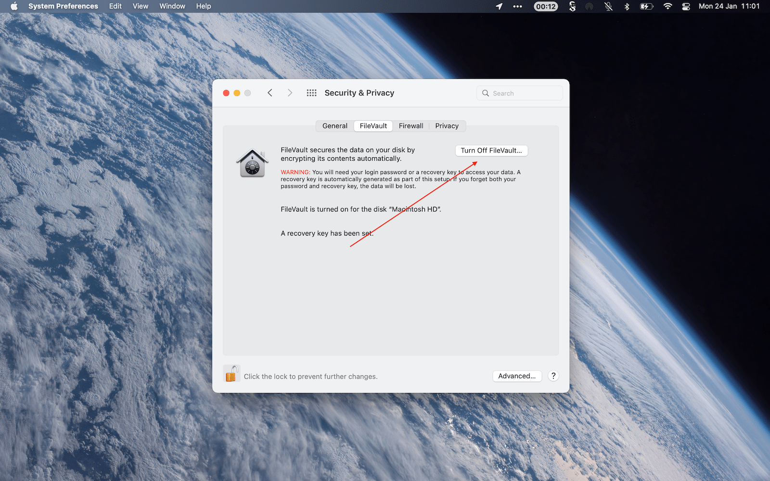Screen dimensions: 770x481
Task: Open the battery status menu
Action: pos(646,6)
